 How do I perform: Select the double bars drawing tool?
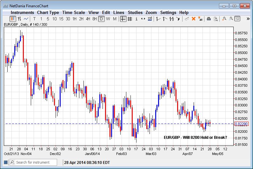[172, 19]
